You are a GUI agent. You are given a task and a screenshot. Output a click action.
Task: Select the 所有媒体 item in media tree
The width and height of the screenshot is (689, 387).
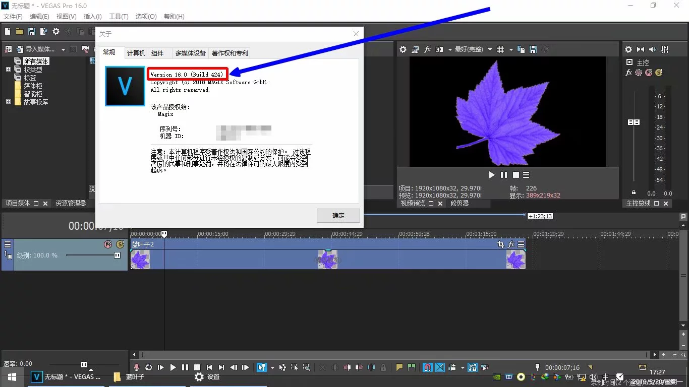pyautogui.click(x=36, y=61)
